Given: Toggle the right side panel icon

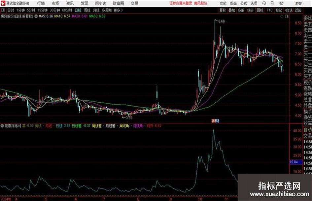Looking at the screenshot, I should pos(287,17).
